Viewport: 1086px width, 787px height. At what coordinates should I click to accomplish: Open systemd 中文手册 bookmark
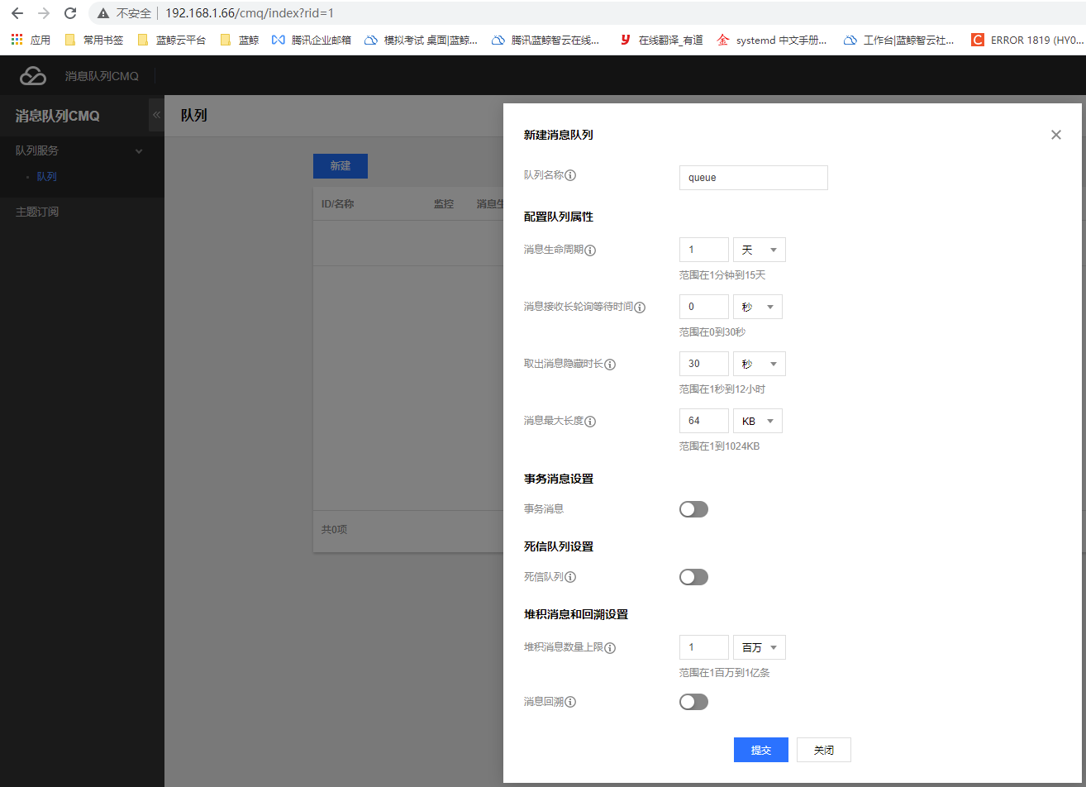[x=772, y=40]
